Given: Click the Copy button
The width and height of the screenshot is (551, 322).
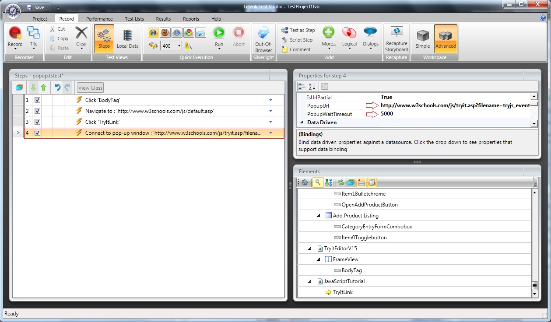Looking at the screenshot, I should [59, 38].
